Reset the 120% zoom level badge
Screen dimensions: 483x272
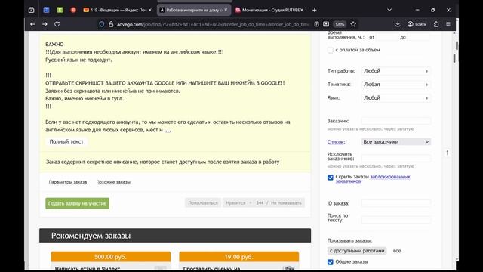coord(340,24)
